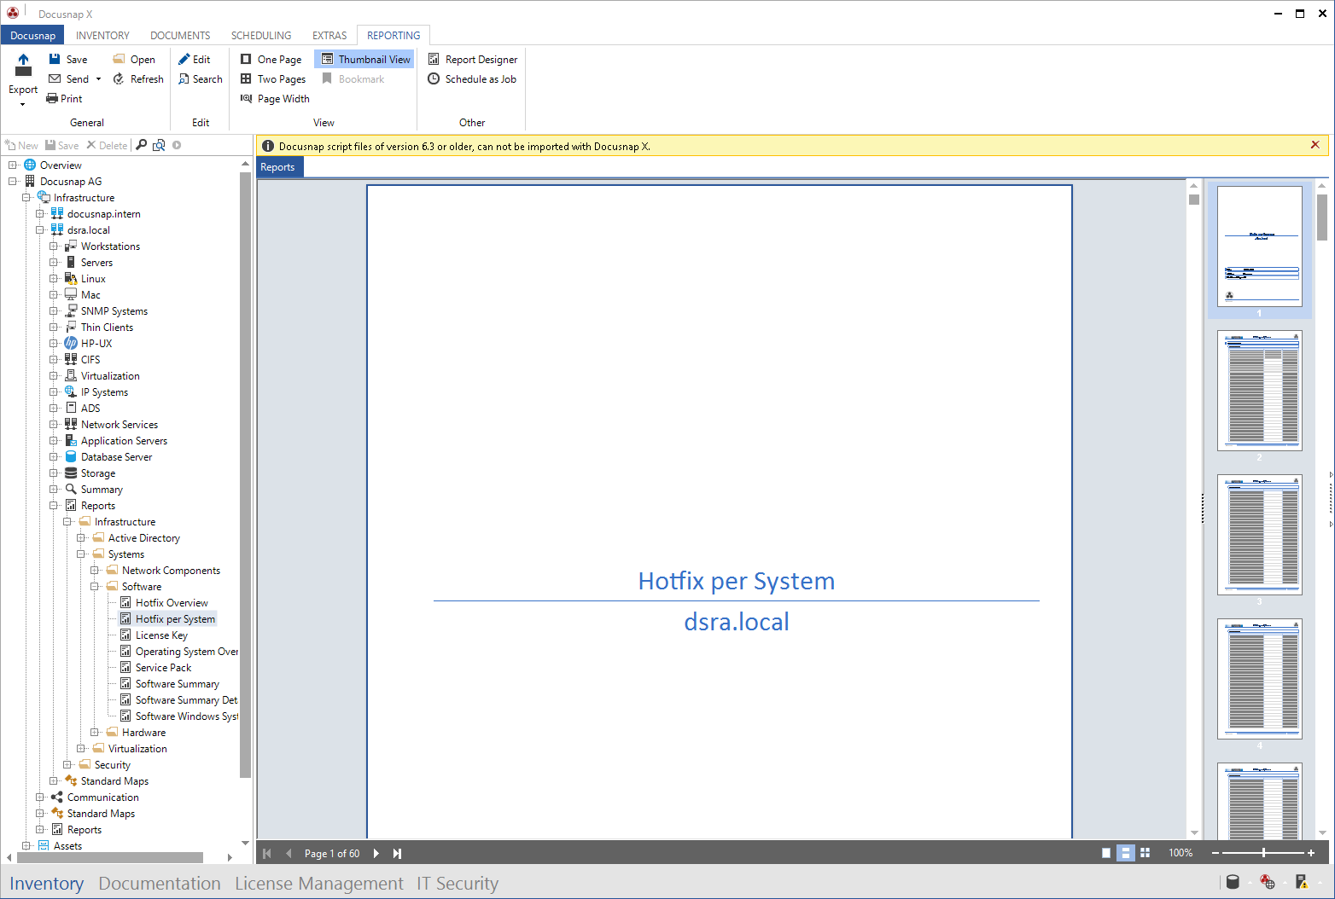This screenshot has height=899, width=1335.
Task: Expand the Servers tree node
Action: [54, 263]
